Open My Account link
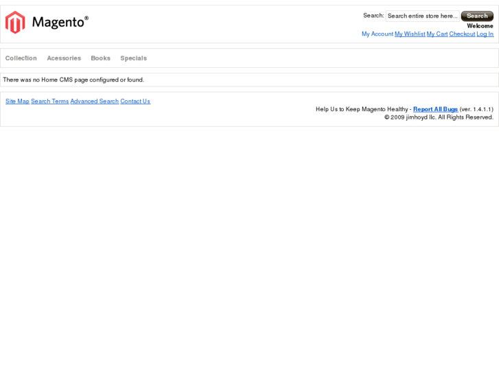The image size is (499, 374). [377, 34]
